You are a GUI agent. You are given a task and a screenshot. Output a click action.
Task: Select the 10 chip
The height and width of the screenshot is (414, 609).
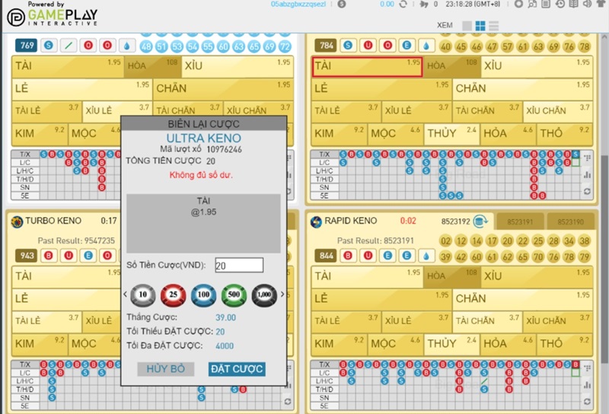[x=143, y=295]
